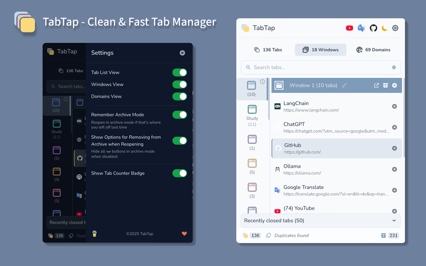426x266 pixels.
Task: Pop out Window 1 using the external-link icon
Action: (376, 85)
